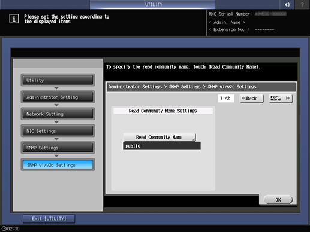Click the clock icon in status bar
The height and width of the screenshot is (232, 310).
4,228
